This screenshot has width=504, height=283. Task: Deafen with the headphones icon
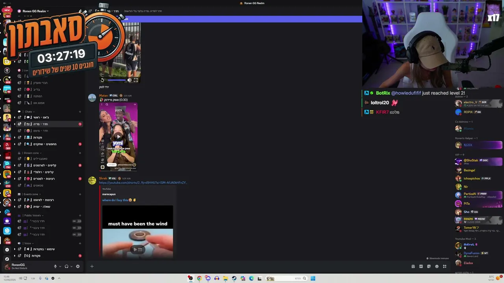point(66,266)
